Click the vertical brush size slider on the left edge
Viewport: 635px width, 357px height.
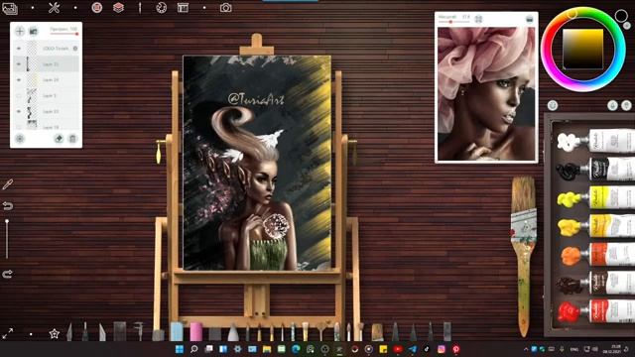pyautogui.click(x=7, y=239)
